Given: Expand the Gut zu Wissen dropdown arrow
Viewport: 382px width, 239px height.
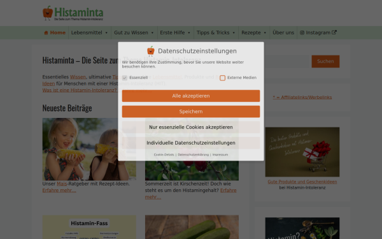Looking at the screenshot, I should 153,33.
